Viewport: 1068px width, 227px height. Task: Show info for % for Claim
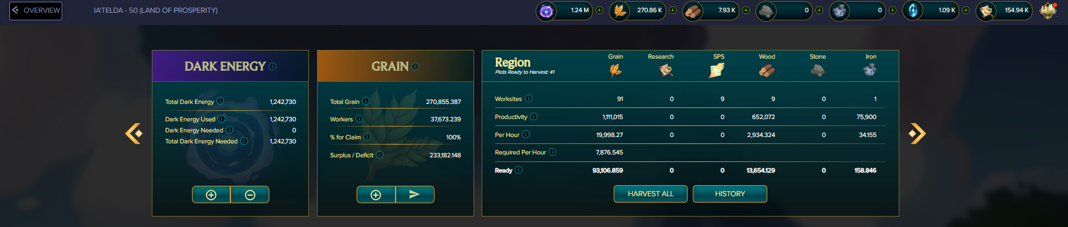367,137
